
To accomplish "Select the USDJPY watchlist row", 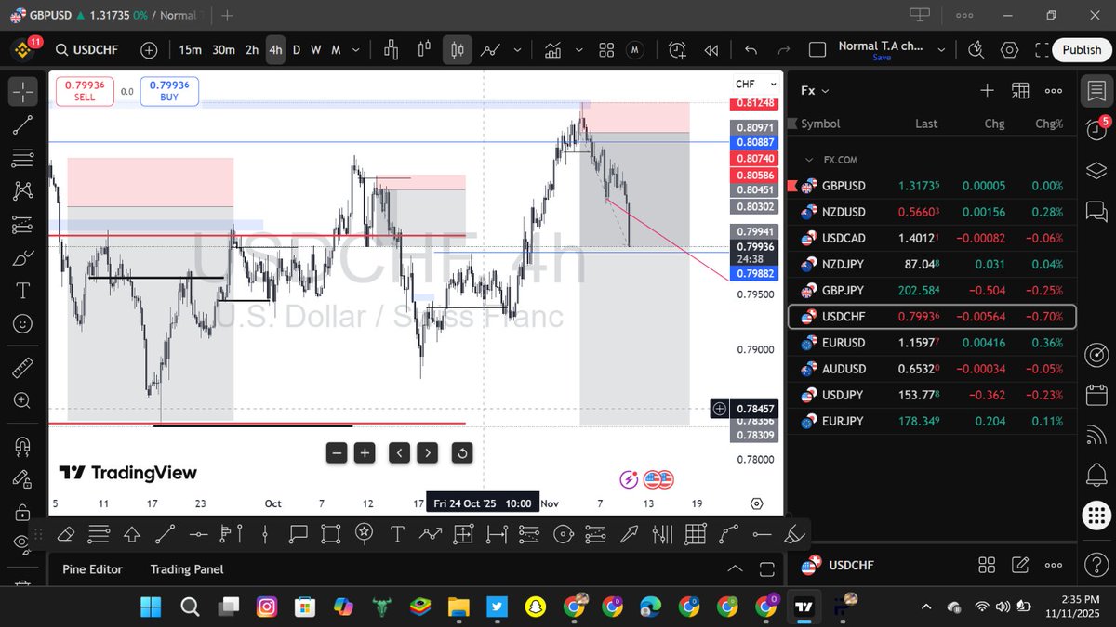I will tap(931, 395).
